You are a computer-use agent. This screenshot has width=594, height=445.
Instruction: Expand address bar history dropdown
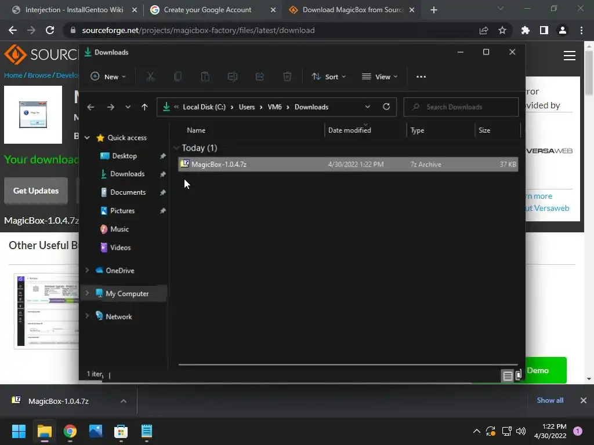367,107
